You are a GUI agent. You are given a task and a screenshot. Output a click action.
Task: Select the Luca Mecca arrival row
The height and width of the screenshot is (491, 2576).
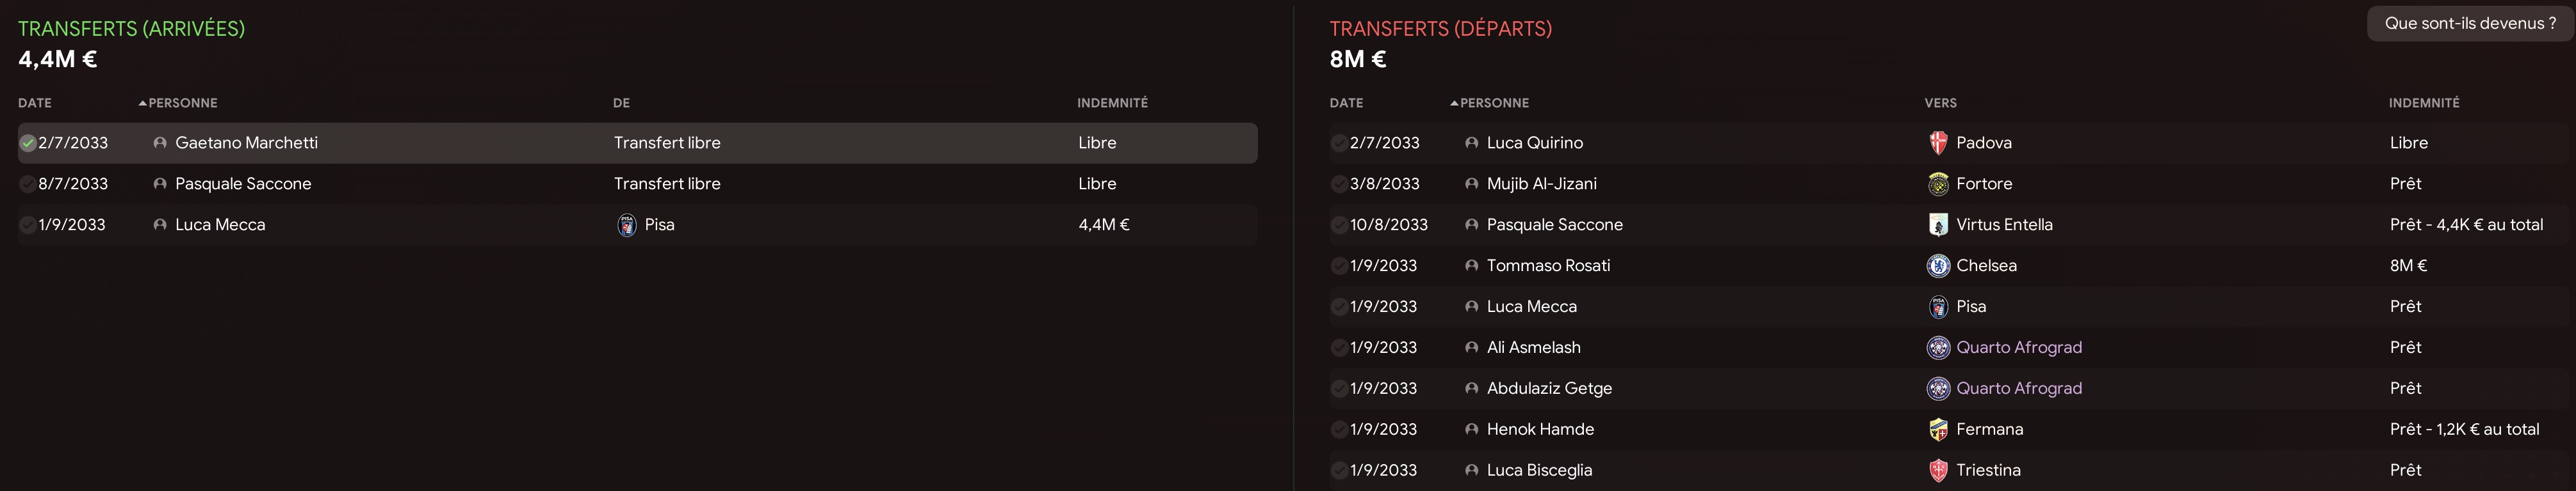pos(638,224)
